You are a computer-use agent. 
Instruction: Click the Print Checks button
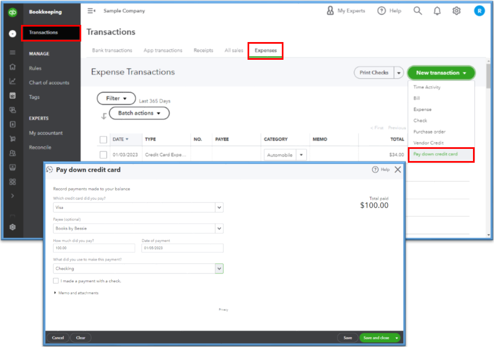pos(374,72)
